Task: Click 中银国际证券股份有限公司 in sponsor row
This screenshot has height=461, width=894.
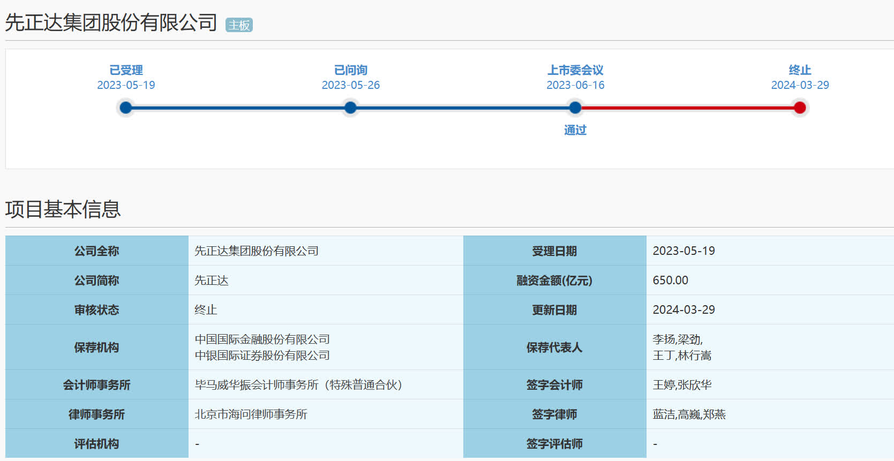Action: (262, 356)
